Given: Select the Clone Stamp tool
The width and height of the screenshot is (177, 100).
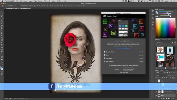Looking at the screenshot, I should 2,33.
